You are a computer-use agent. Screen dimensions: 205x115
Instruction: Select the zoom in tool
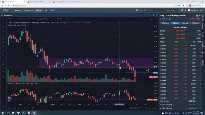(x=4, y=55)
